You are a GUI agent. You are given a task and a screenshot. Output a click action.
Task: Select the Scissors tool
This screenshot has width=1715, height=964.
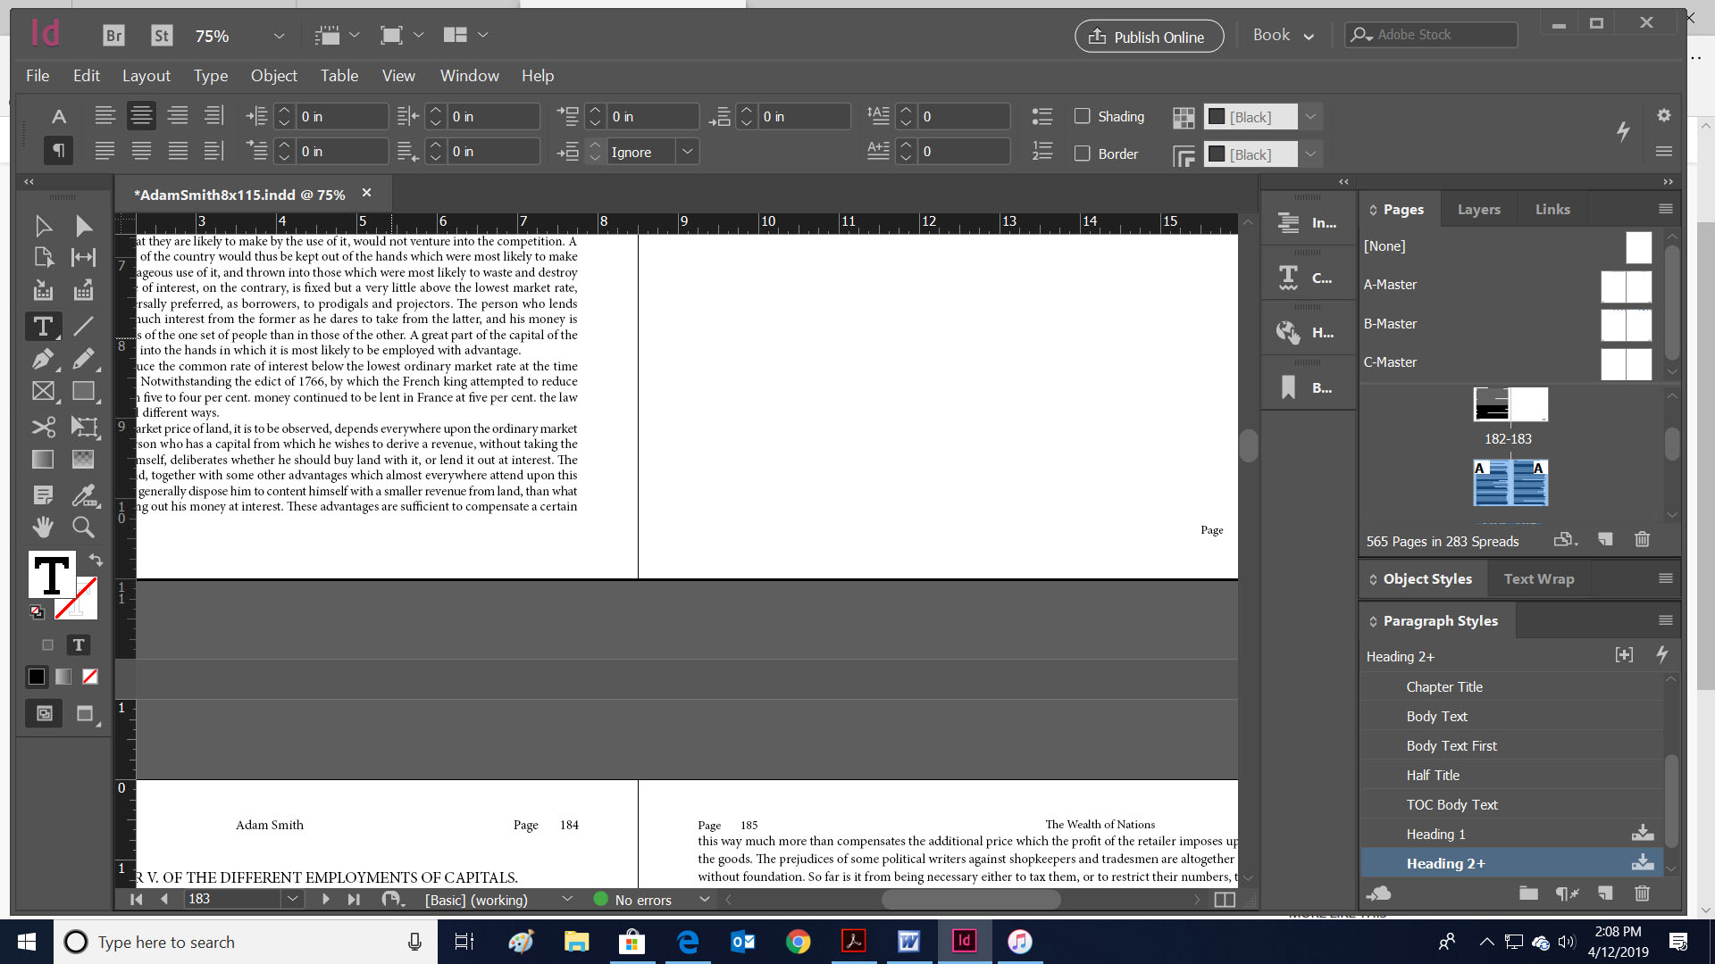(x=42, y=427)
